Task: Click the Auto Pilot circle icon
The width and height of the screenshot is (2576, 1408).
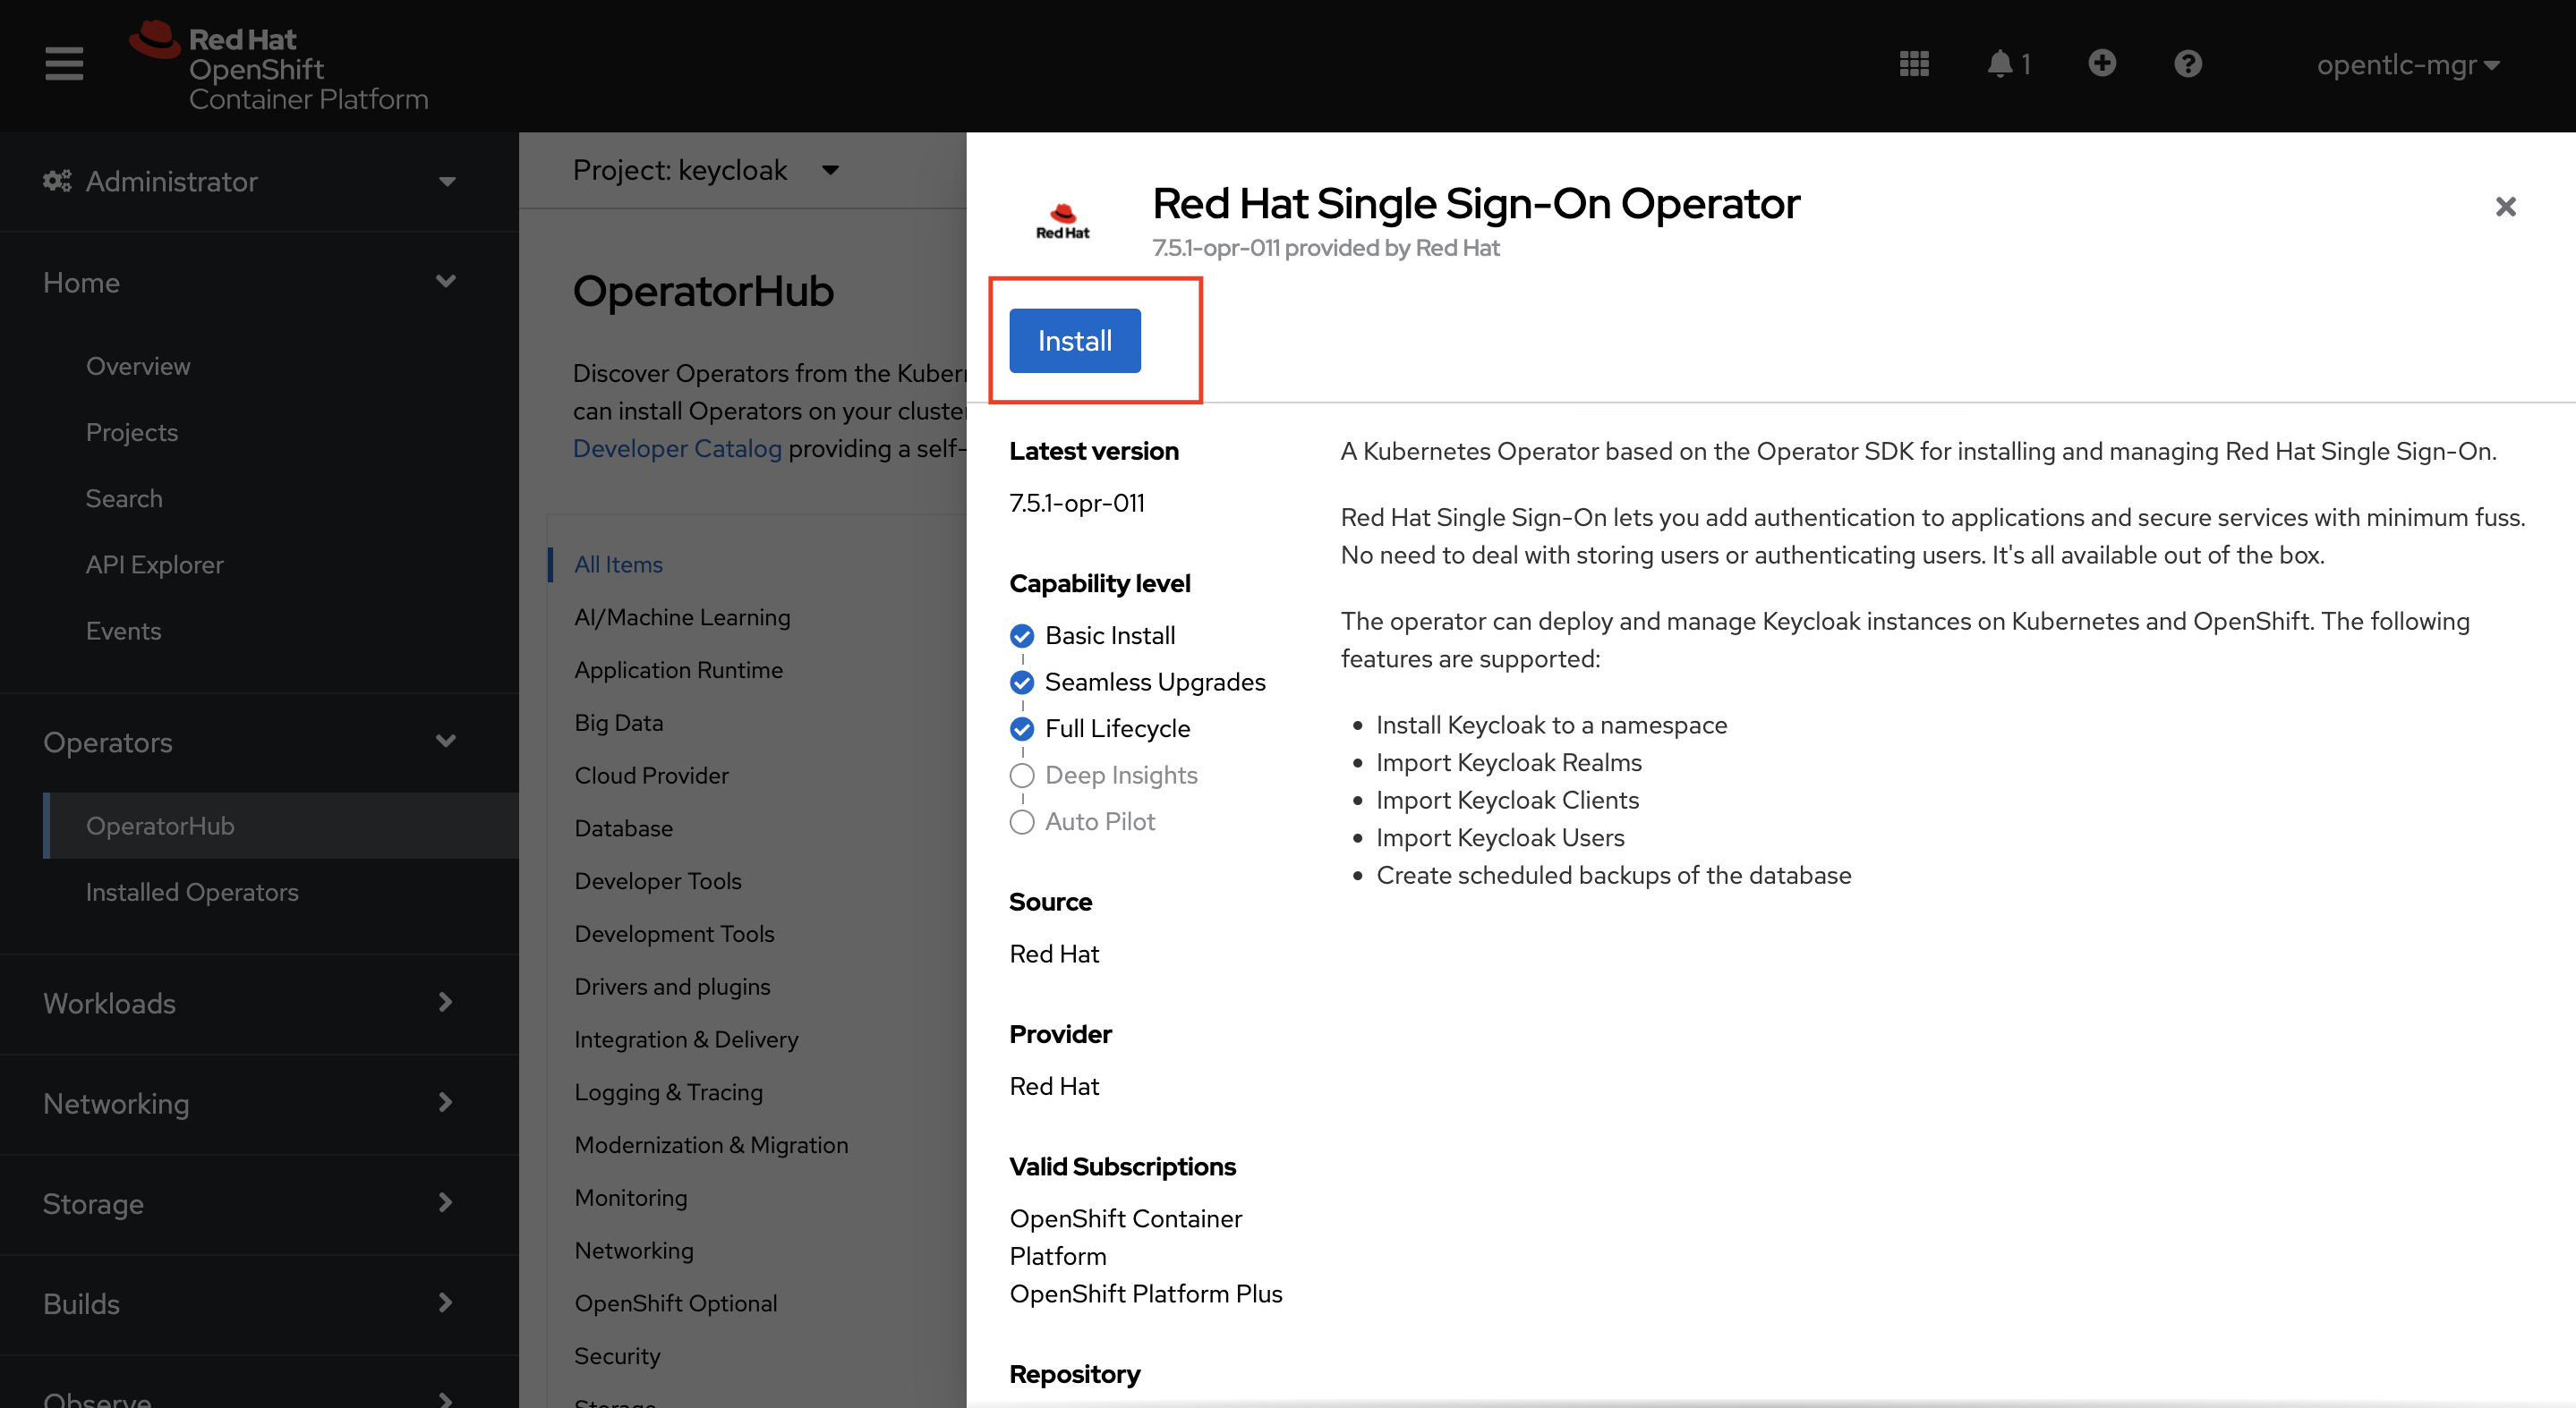Action: click(x=1021, y=821)
